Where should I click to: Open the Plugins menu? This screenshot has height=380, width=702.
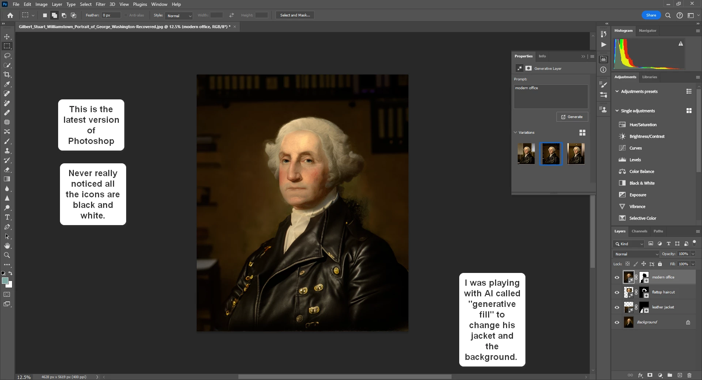click(140, 4)
